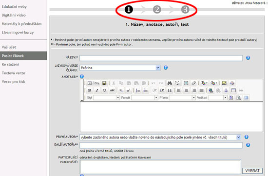Image resolution: width=268 pixels, height=176 pixels.
Task: Click the Název input field
Action: 161,58
